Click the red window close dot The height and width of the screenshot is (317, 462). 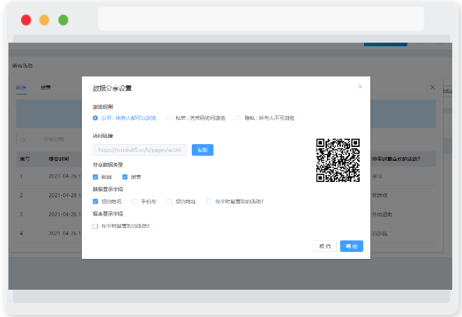(x=26, y=20)
